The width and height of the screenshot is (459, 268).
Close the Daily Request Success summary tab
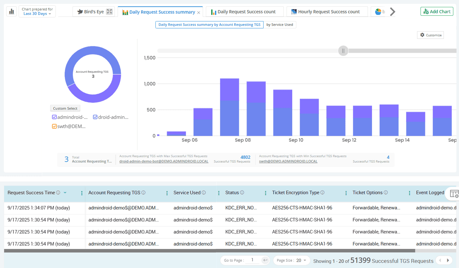coord(199,13)
